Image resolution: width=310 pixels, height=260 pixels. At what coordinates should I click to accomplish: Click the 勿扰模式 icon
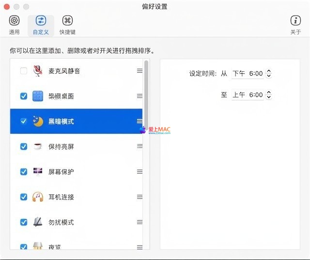(x=38, y=222)
